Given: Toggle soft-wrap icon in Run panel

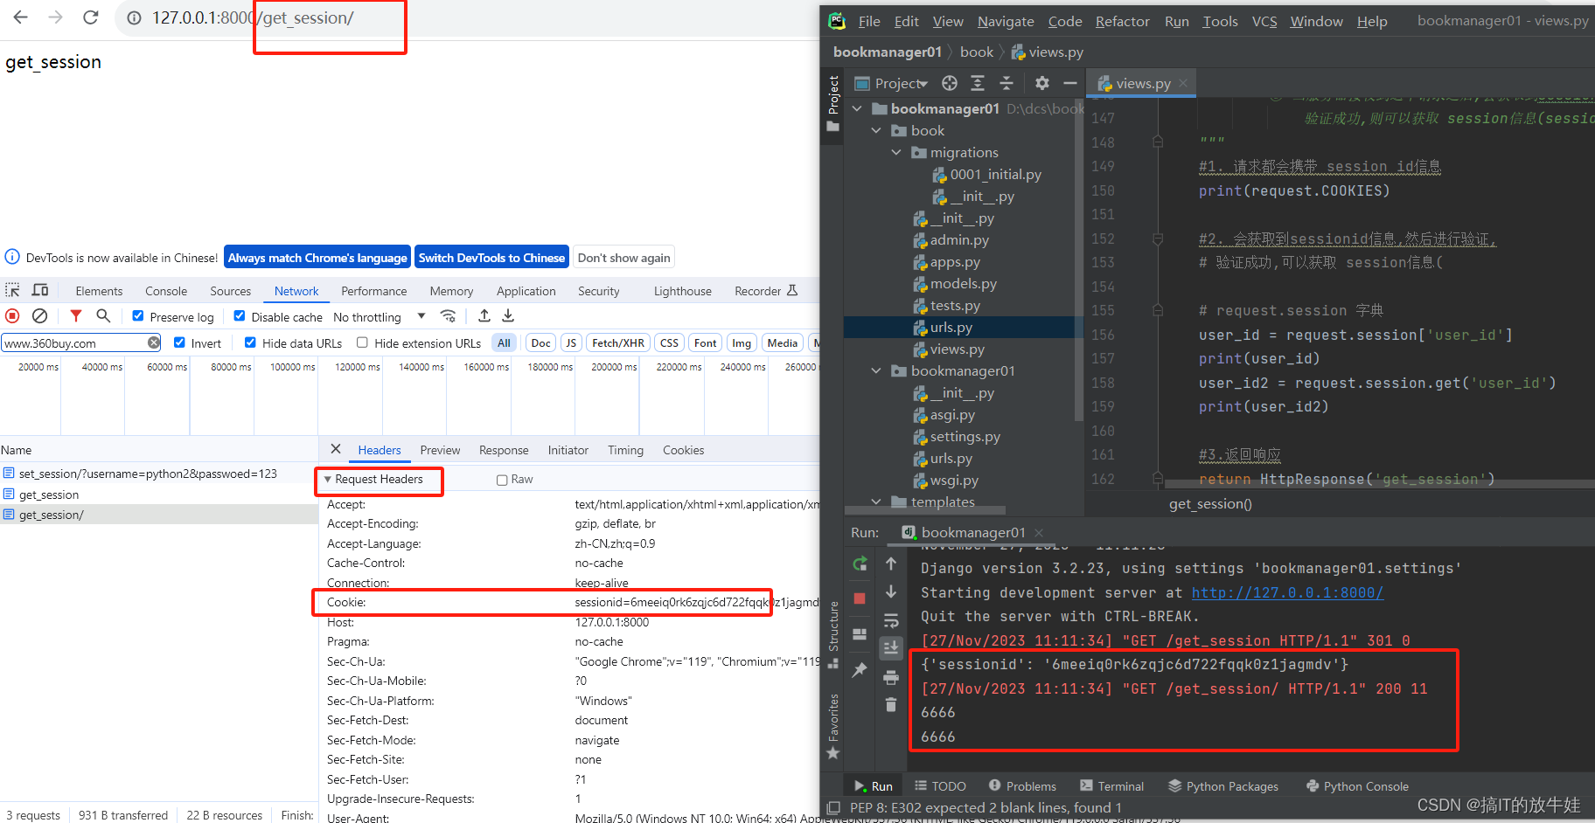Looking at the screenshot, I should (x=891, y=621).
